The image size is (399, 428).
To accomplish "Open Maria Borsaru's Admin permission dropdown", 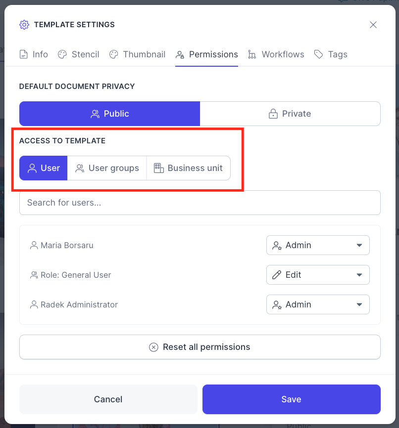I will tap(318, 245).
